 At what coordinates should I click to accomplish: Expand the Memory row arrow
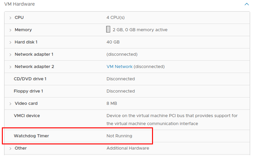click(x=10, y=30)
